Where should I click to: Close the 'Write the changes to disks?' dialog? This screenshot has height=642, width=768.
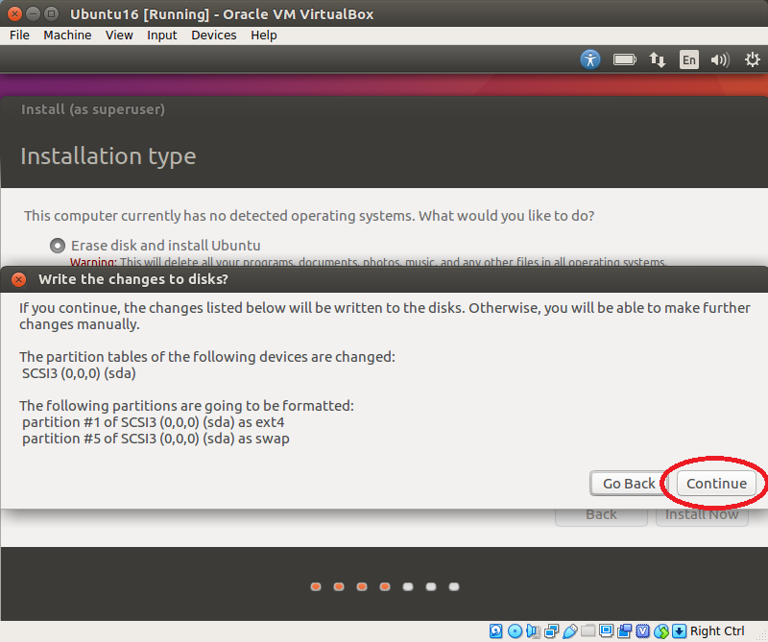click(18, 279)
